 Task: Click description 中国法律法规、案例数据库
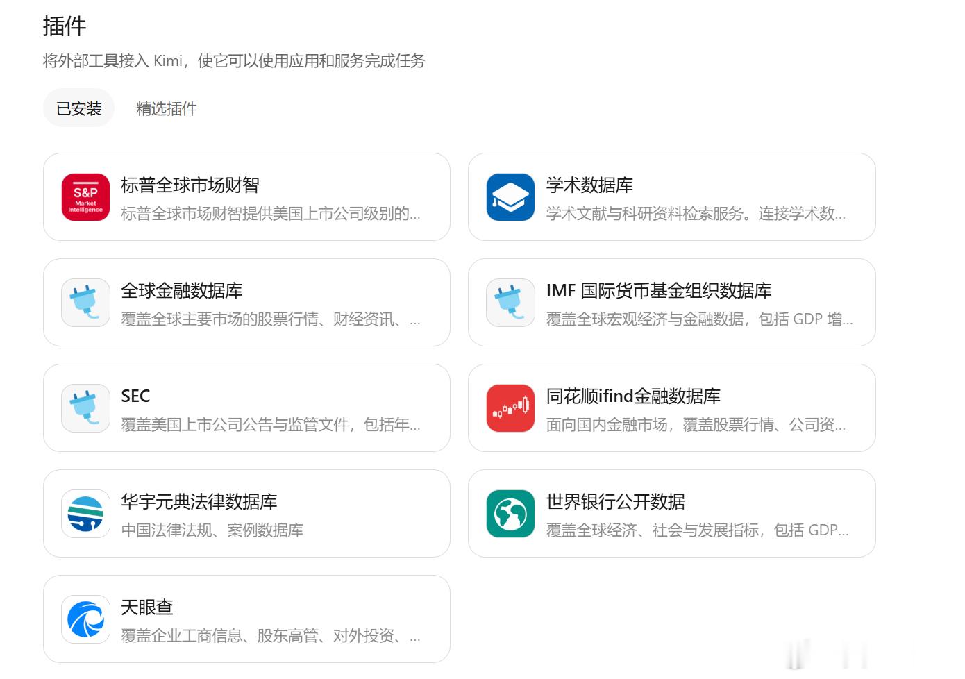[212, 530]
